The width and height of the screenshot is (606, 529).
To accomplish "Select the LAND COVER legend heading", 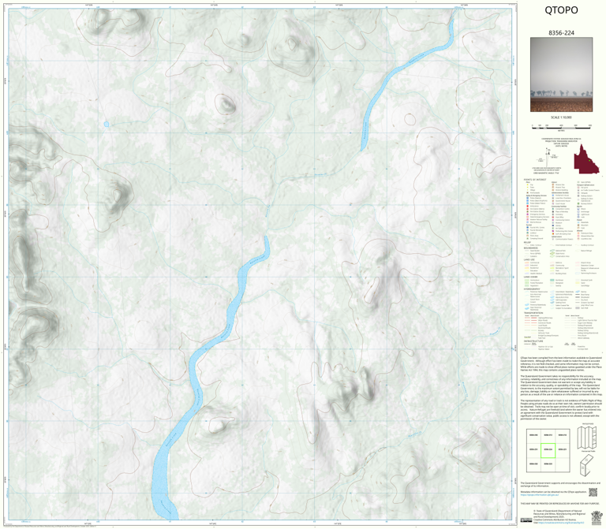I will [530, 277].
